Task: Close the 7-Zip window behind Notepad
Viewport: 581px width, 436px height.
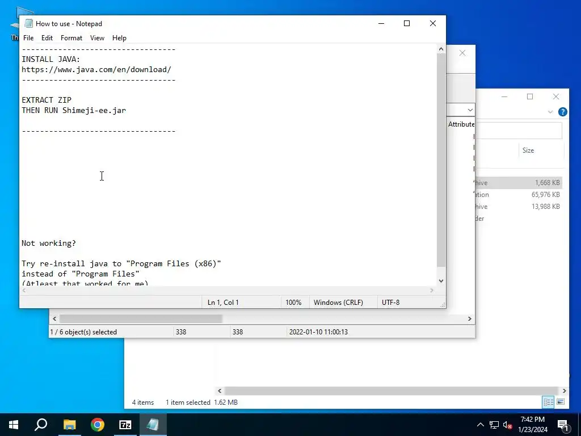Action: [x=462, y=53]
